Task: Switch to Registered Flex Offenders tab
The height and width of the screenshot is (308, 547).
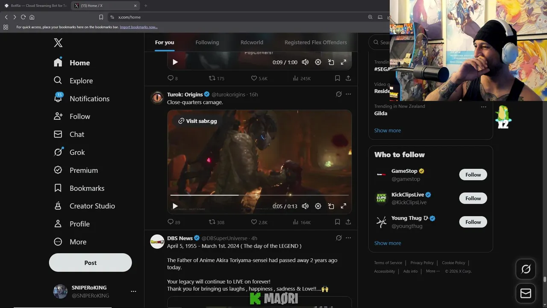Action: tap(316, 42)
